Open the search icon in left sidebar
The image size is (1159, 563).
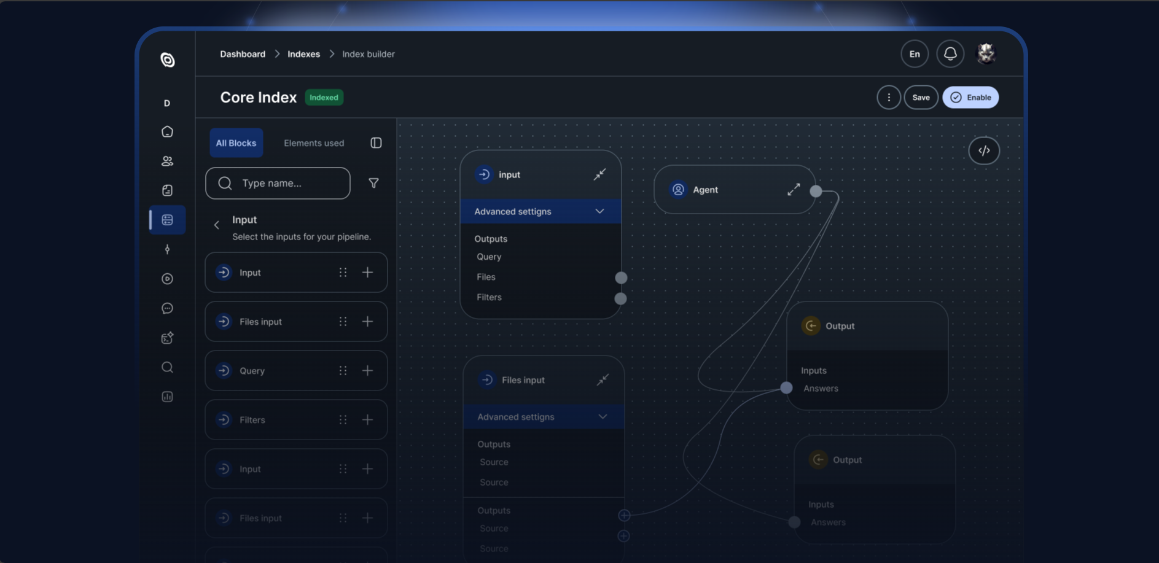[x=167, y=367]
